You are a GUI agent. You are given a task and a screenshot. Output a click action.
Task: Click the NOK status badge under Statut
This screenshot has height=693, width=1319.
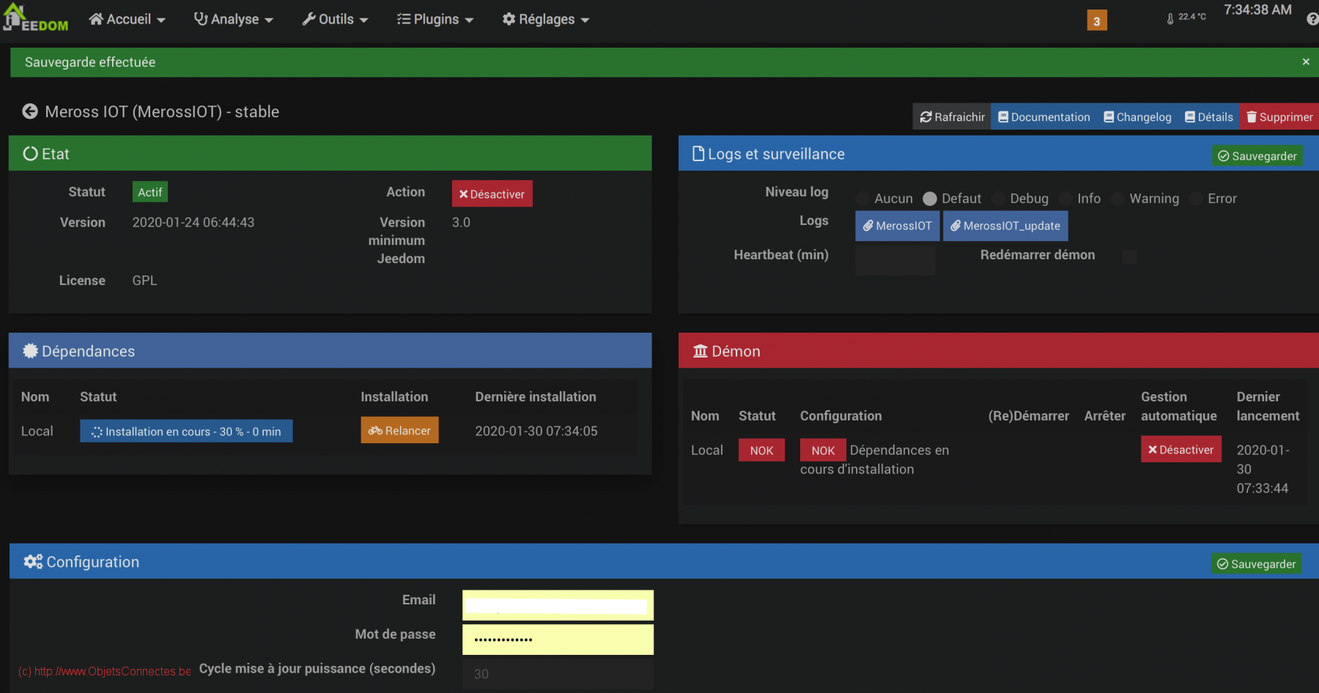761,451
